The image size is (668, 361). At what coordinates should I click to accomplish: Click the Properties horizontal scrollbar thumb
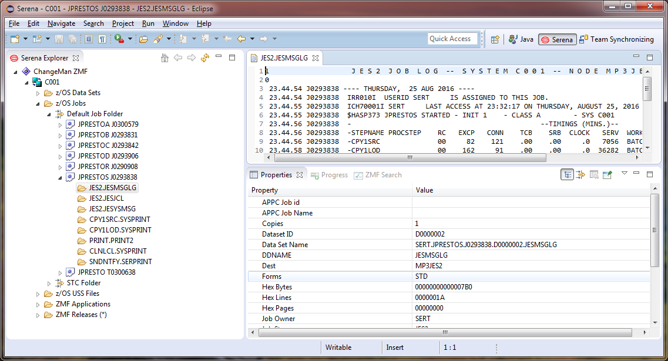pos(445,332)
